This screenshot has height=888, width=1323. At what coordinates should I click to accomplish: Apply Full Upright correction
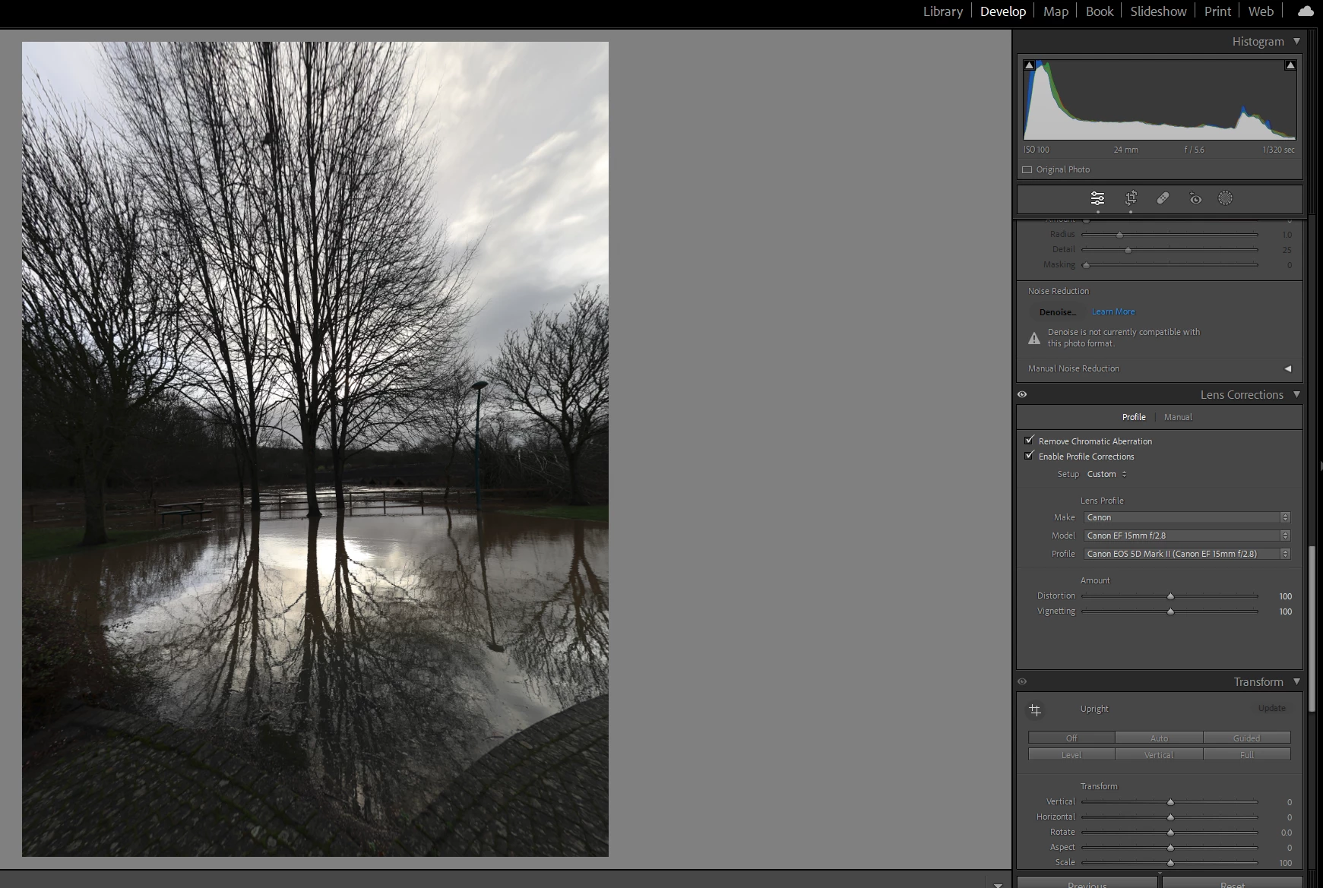(x=1246, y=754)
